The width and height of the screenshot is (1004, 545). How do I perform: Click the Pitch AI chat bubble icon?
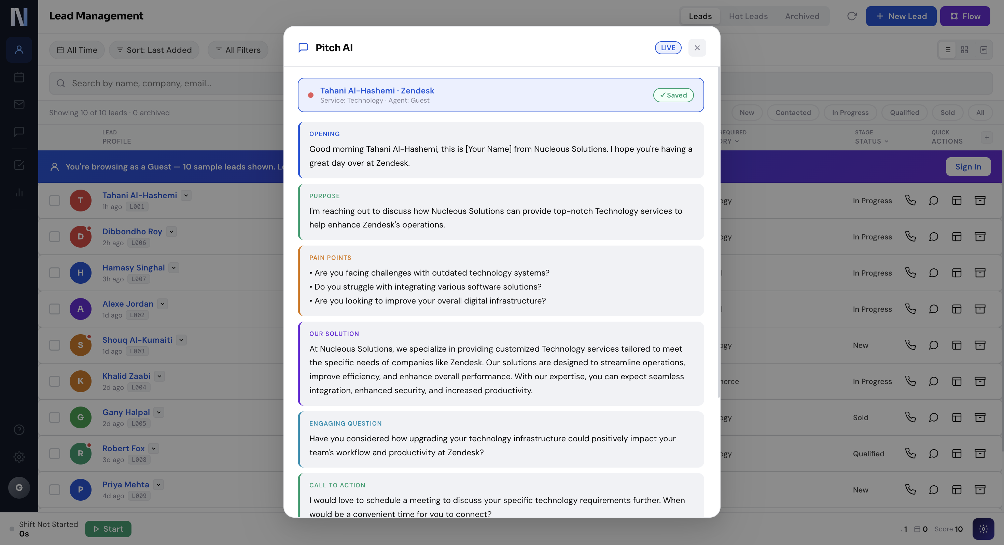click(303, 48)
